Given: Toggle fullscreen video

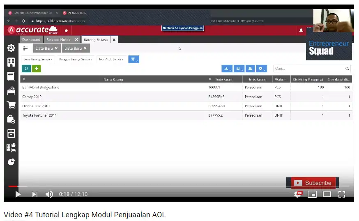Looking at the screenshot, I should click(342, 194).
